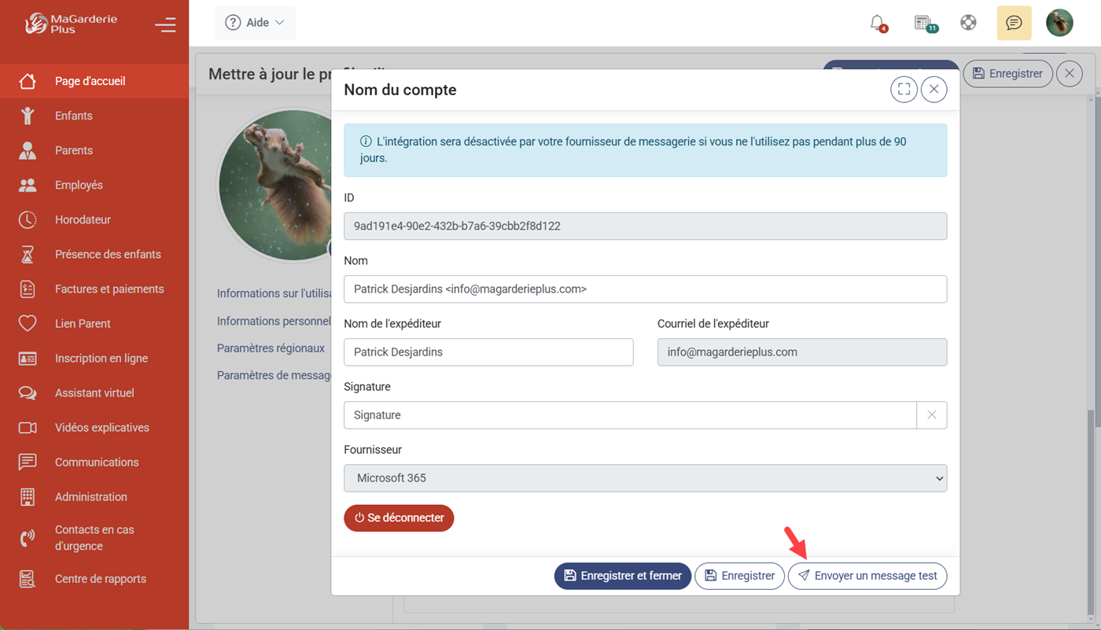Screen dimensions: 1101x630
Task: Click the Courriel de l'expéditeur field
Action: click(x=801, y=352)
